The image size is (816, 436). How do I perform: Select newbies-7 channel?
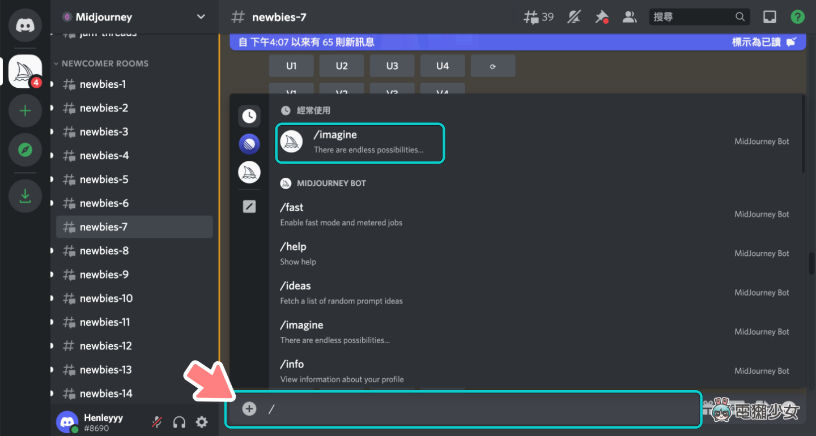134,227
